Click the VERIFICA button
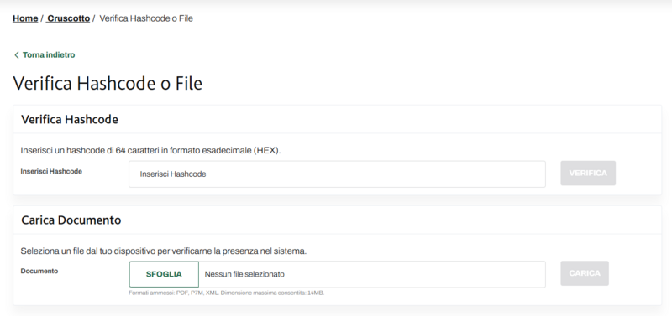Image resolution: width=672 pixels, height=316 pixels. pyautogui.click(x=588, y=174)
